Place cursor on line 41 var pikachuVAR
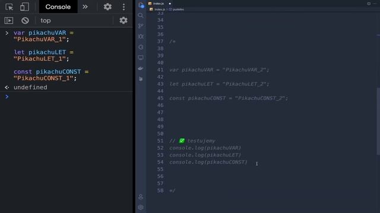Image resolution: width=380 pixels, height=213 pixels. pyautogui.click(x=219, y=70)
